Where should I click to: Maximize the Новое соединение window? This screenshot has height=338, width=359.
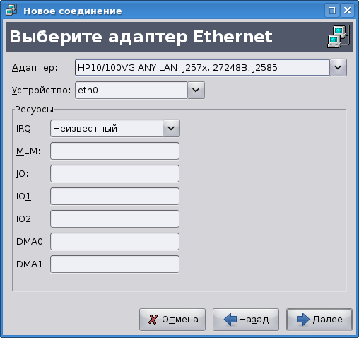pyautogui.click(x=331, y=11)
